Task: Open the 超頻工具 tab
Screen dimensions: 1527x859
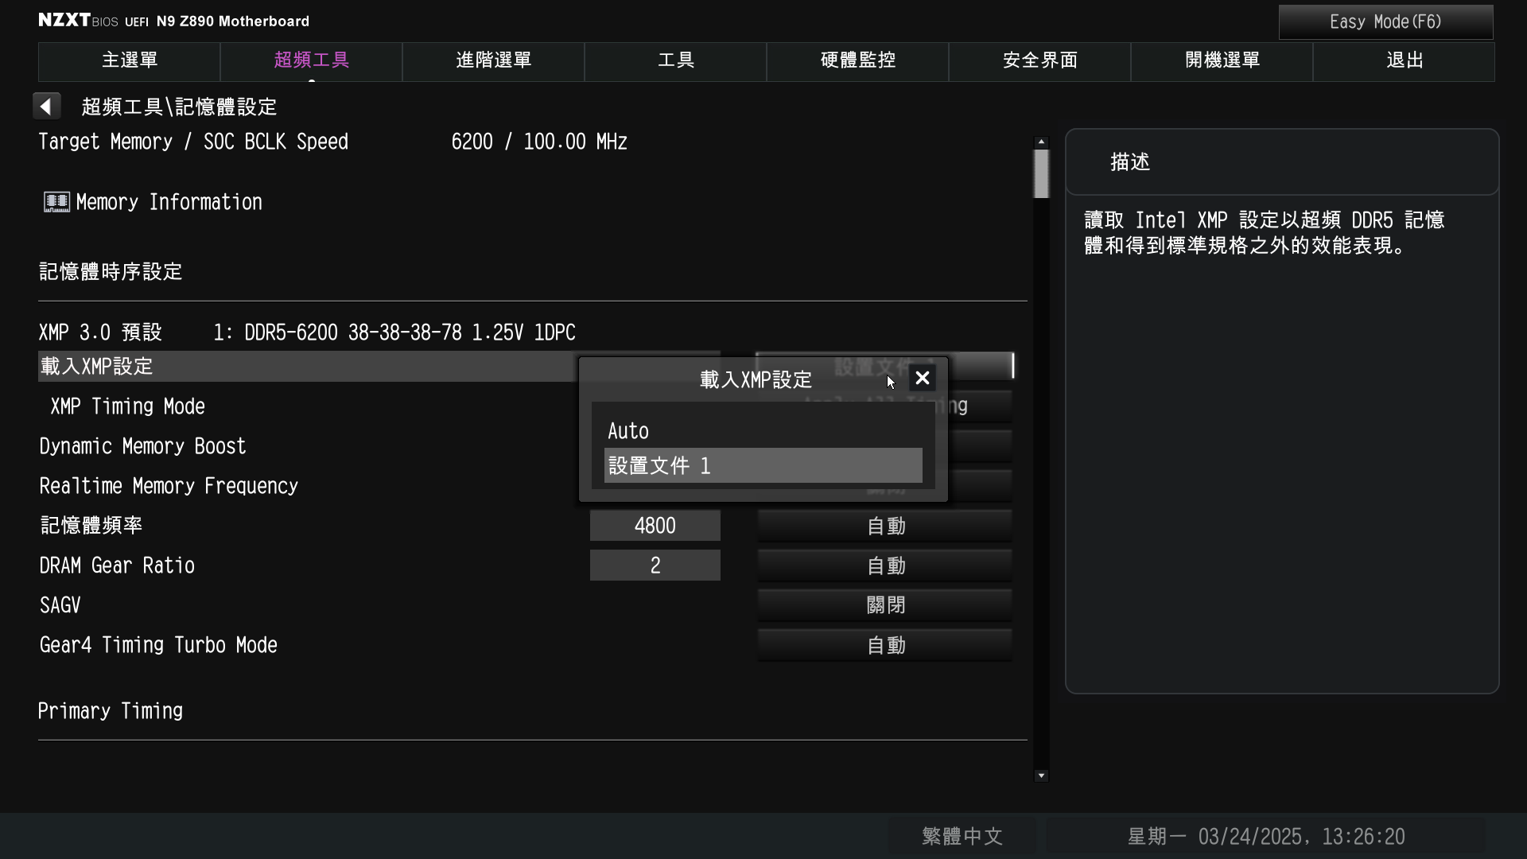Action: pos(312,61)
